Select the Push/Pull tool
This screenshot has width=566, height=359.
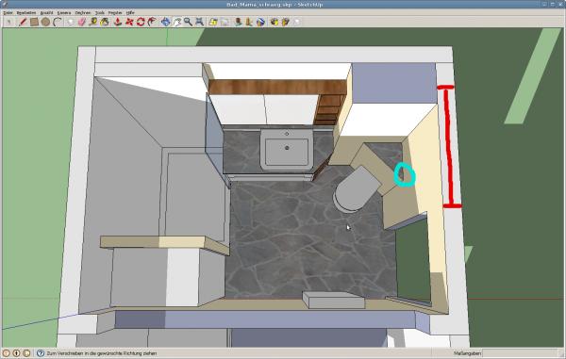pyautogui.click(x=118, y=22)
